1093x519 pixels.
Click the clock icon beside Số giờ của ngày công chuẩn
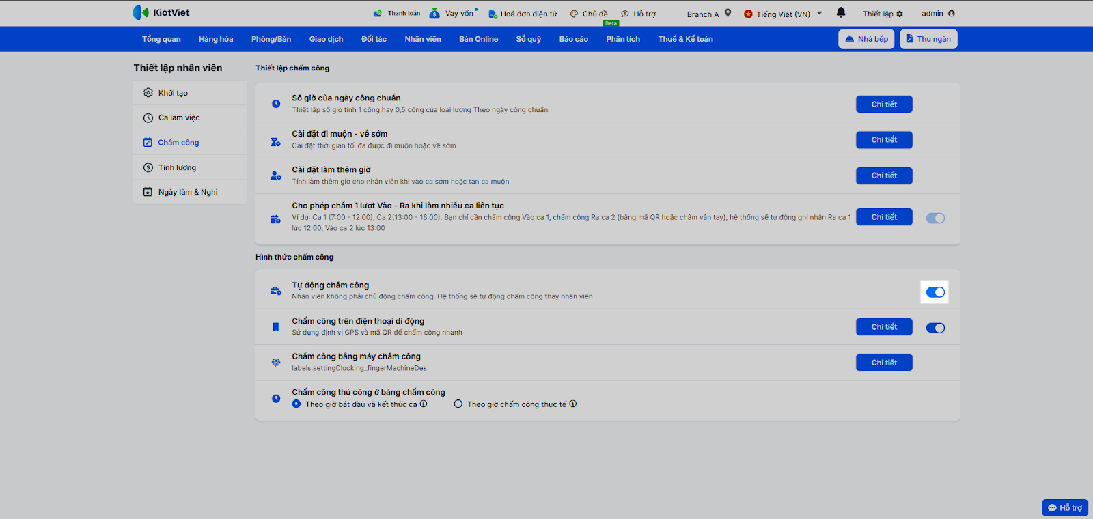tap(276, 104)
